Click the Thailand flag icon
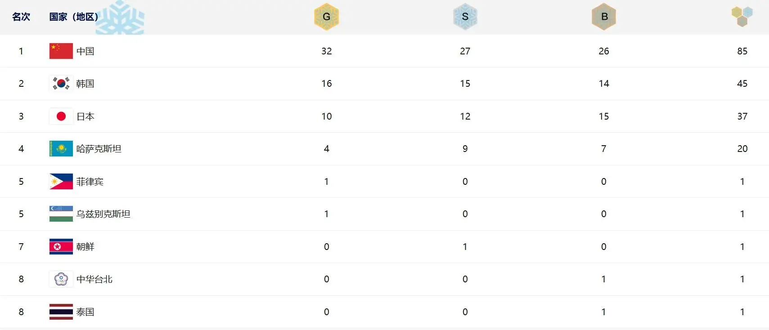 61,312
